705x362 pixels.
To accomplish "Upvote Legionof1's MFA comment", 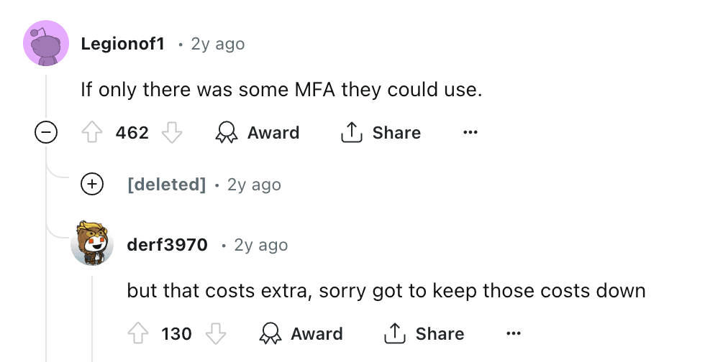I will pyautogui.click(x=92, y=133).
